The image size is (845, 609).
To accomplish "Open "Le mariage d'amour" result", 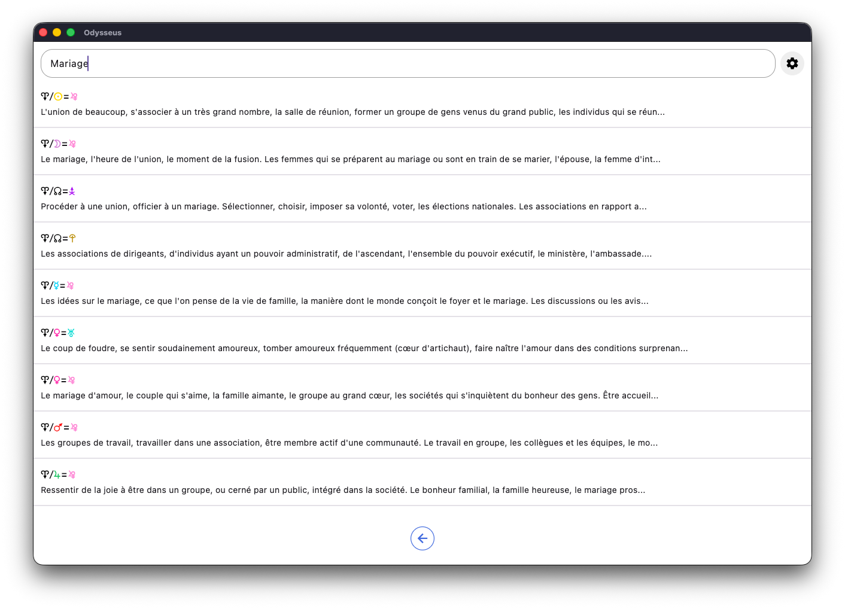I will coord(349,395).
